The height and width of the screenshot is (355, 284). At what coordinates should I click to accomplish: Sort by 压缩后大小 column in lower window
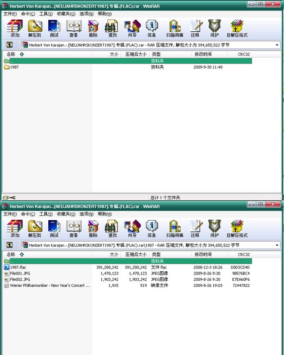[x=135, y=254]
